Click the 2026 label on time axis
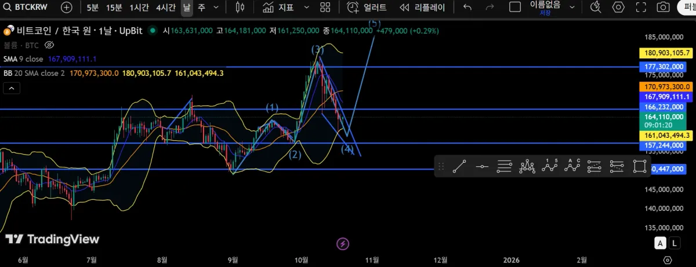Viewport: 696px width, 267px height. pyautogui.click(x=512, y=260)
